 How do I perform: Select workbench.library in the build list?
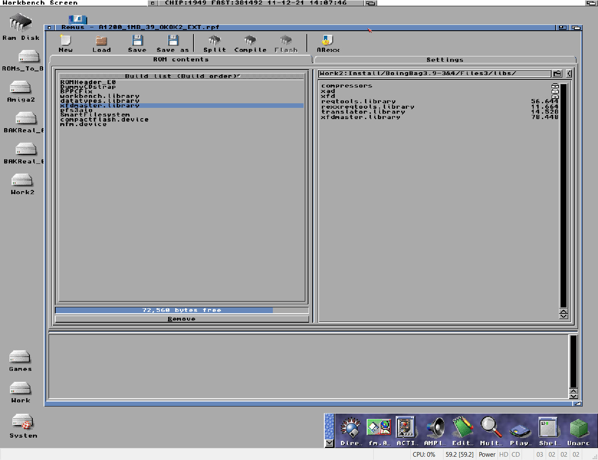tap(182, 96)
